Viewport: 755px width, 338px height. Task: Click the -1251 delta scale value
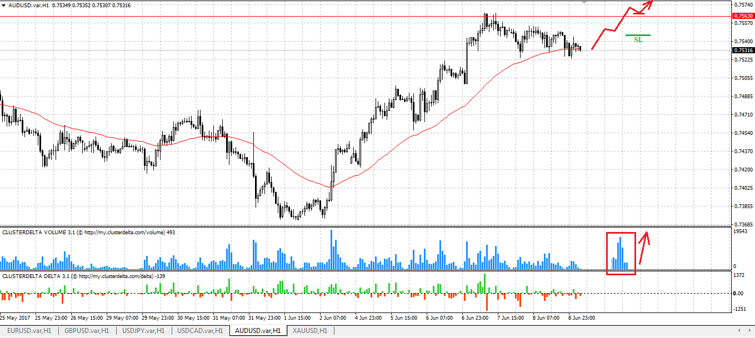[x=741, y=310]
